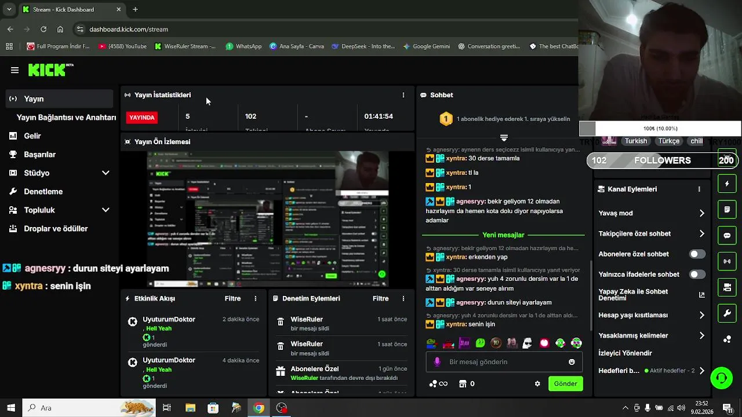The width and height of the screenshot is (742, 417).
Task: Expand the Topluluk sidebar section
Action: click(106, 210)
